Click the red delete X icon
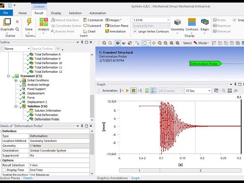The height and width of the screenshot is (183, 244). tap(17, 22)
